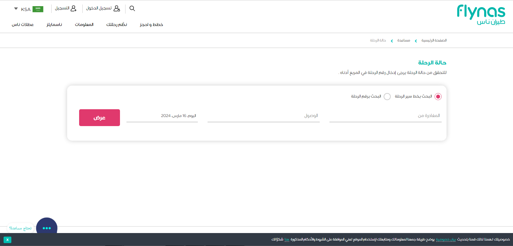
Task: Expand the KSA country dropdown arrow
Action: pyautogui.click(x=16, y=9)
